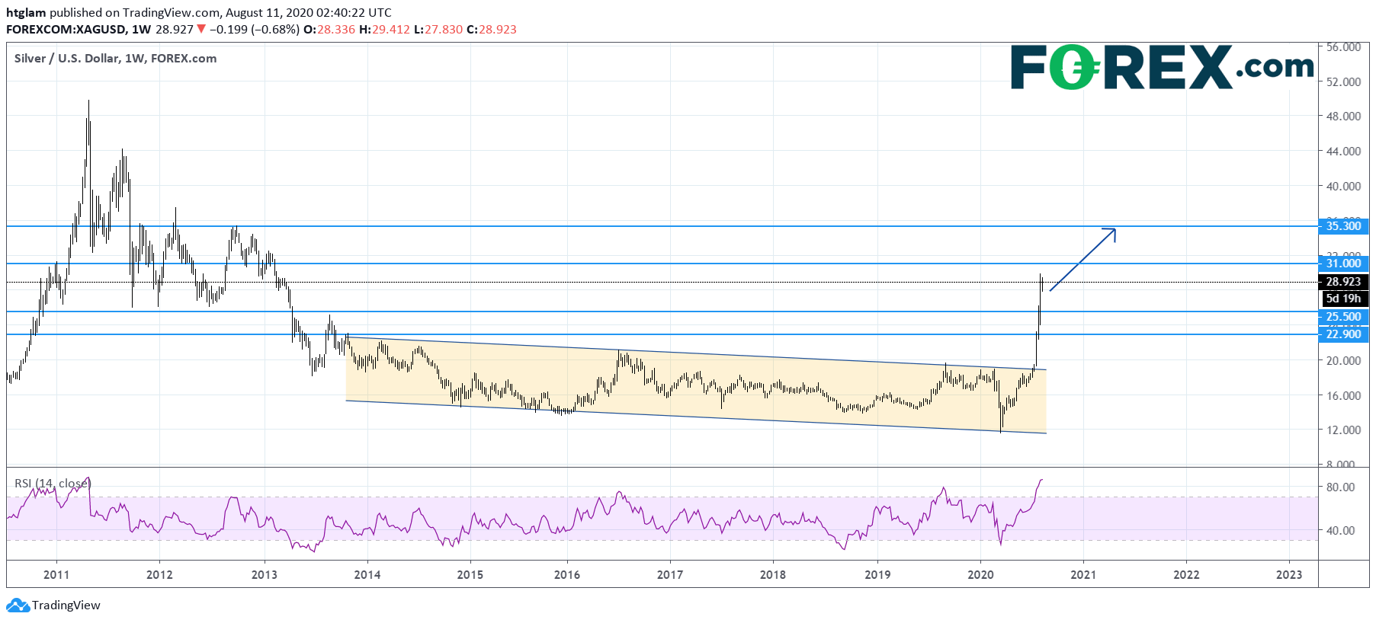Click the htglam author name
This screenshot has width=1376, height=623.
26,13
